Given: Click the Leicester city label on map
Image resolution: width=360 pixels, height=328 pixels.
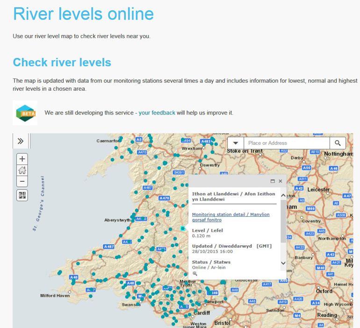Looking at the screenshot, I should pos(318,190).
